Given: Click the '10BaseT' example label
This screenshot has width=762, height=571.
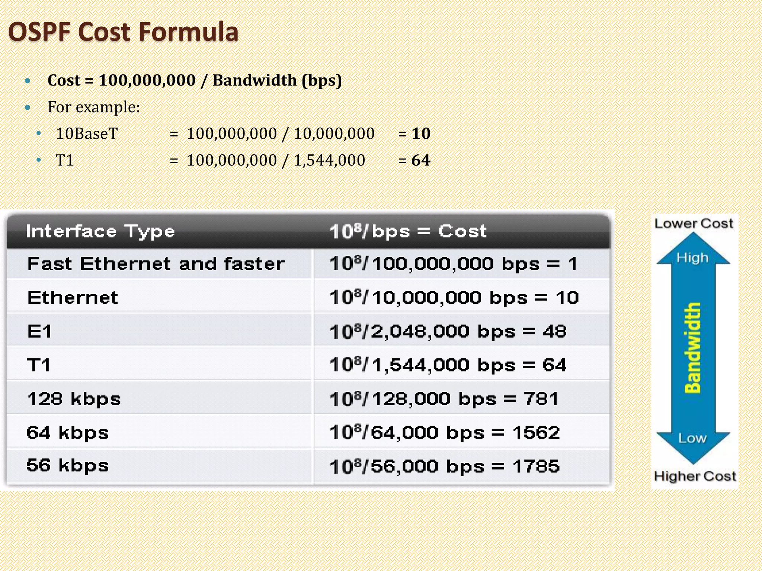Looking at the screenshot, I should [87, 133].
